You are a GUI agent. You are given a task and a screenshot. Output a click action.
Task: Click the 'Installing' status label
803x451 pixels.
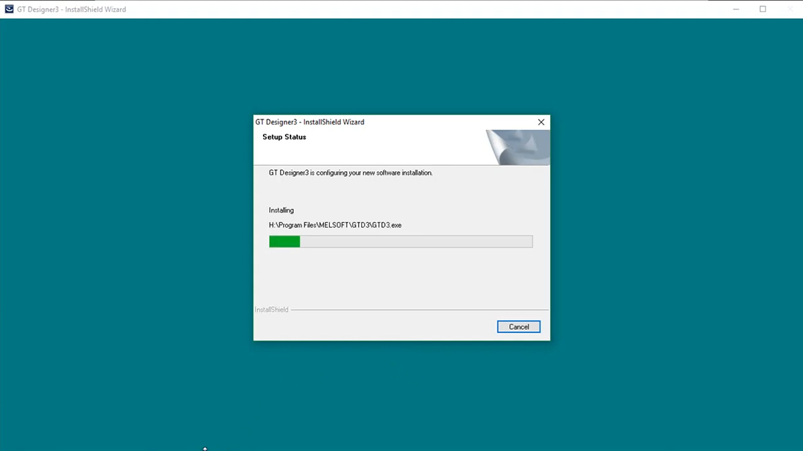pos(281,210)
